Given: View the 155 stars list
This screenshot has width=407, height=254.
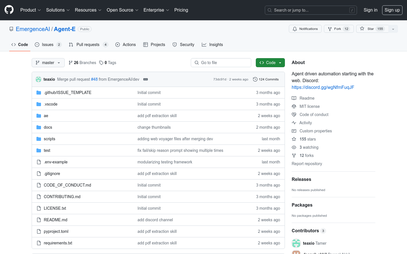Looking at the screenshot, I should pyautogui.click(x=304, y=139).
